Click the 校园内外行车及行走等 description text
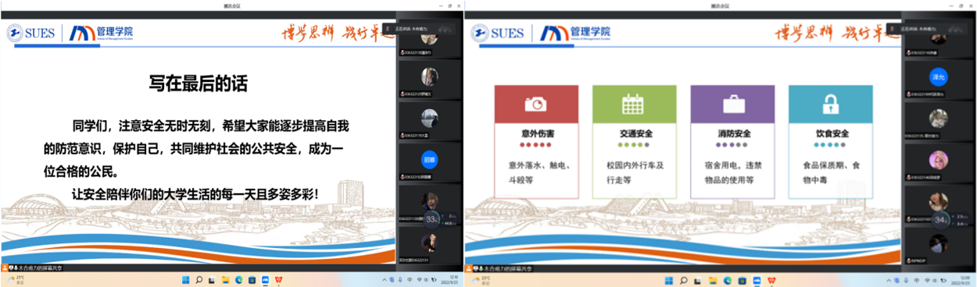The image size is (977, 287). 635,172
